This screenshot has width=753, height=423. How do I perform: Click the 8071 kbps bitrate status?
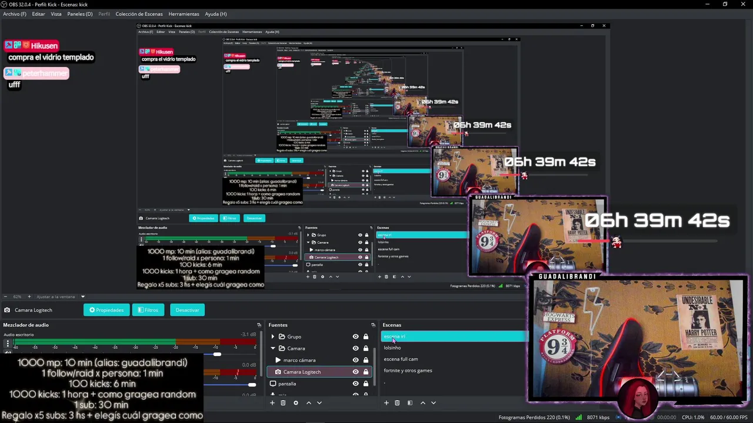(x=598, y=418)
